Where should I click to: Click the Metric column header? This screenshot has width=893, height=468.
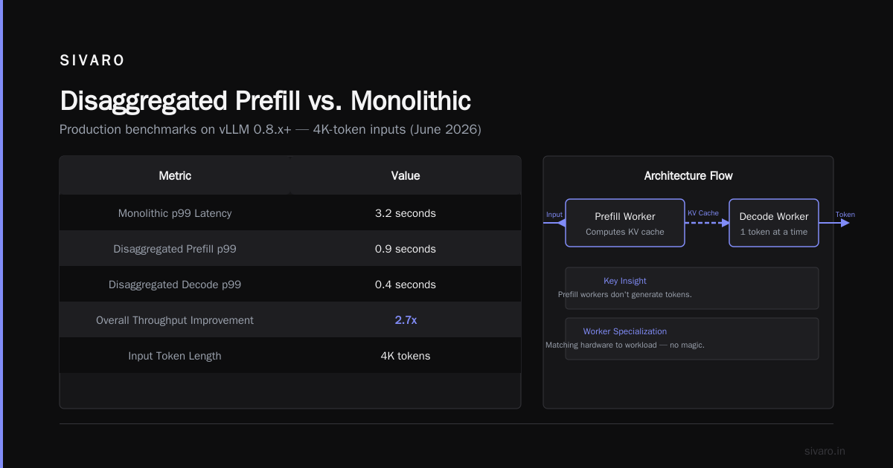click(x=175, y=176)
